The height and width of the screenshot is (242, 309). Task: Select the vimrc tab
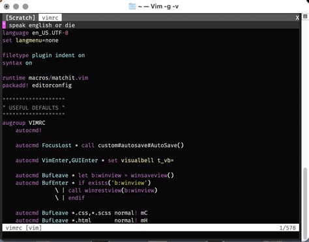[50, 18]
